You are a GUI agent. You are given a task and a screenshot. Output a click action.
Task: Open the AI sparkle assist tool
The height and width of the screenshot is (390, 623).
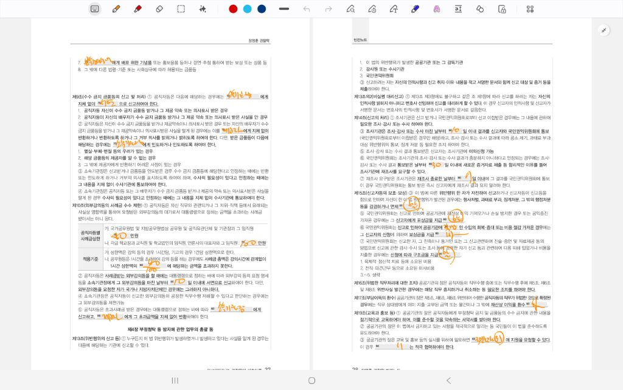tap(203, 9)
